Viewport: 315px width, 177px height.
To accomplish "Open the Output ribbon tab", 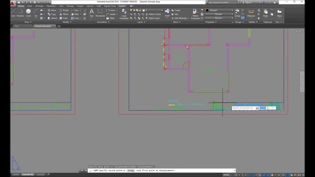I will click(80, 6).
